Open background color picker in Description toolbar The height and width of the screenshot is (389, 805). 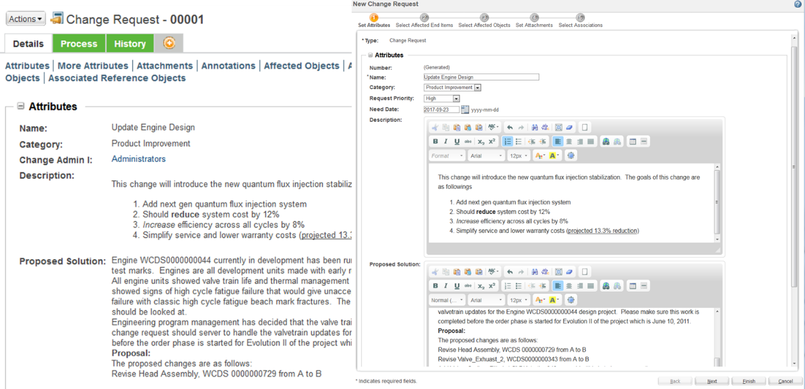555,155
